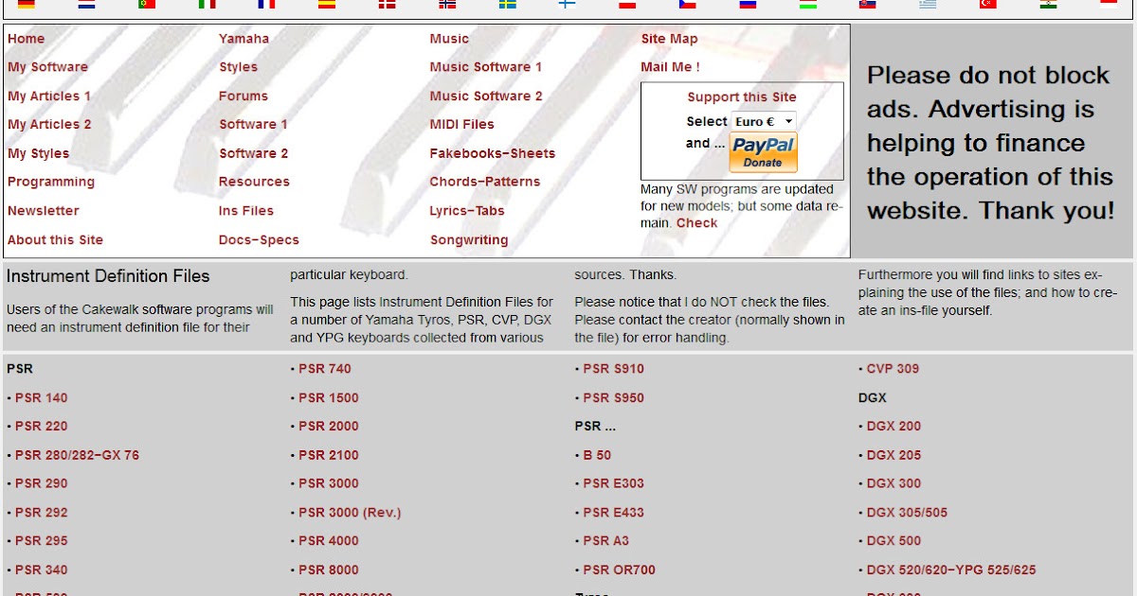Open the PSR 8000 link

(x=329, y=570)
